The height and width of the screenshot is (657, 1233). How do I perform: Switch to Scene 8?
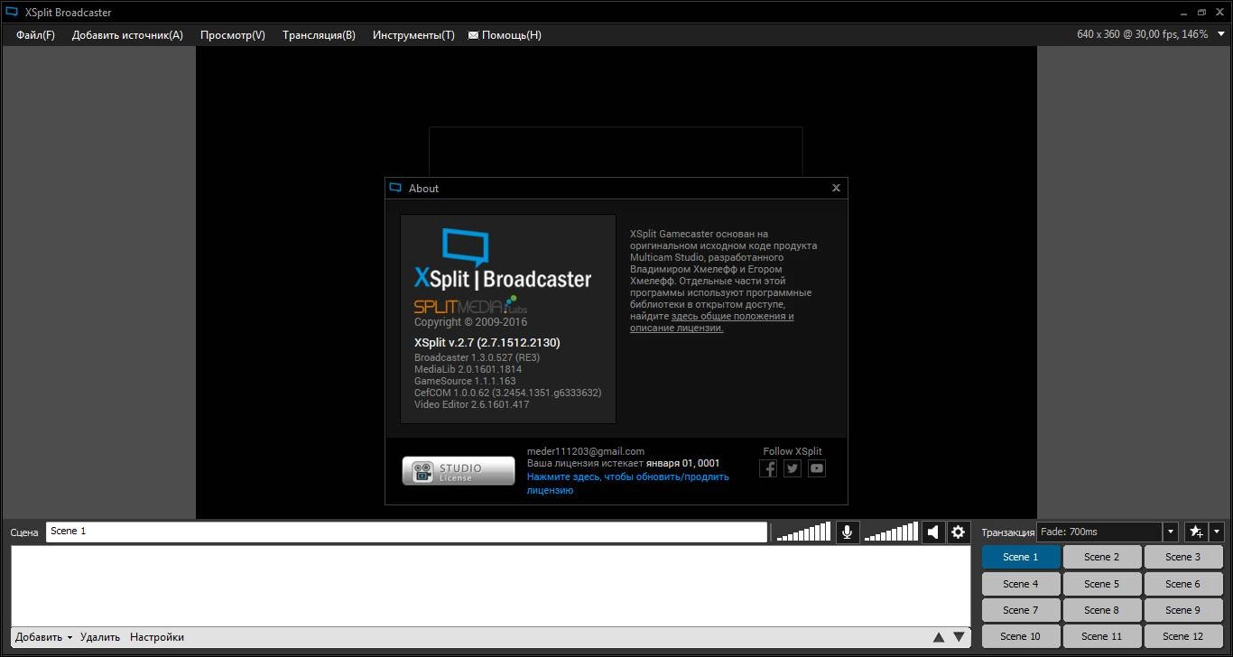coord(1102,610)
